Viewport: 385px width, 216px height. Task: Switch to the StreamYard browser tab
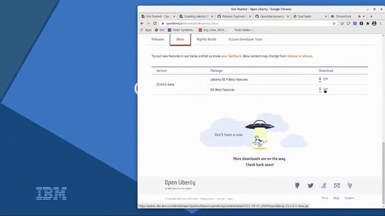[348, 16]
